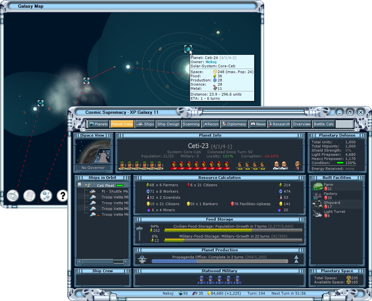This screenshot has width=372, height=301.
Task: Select the Ceti-24 planet on the map
Action: click(x=188, y=49)
